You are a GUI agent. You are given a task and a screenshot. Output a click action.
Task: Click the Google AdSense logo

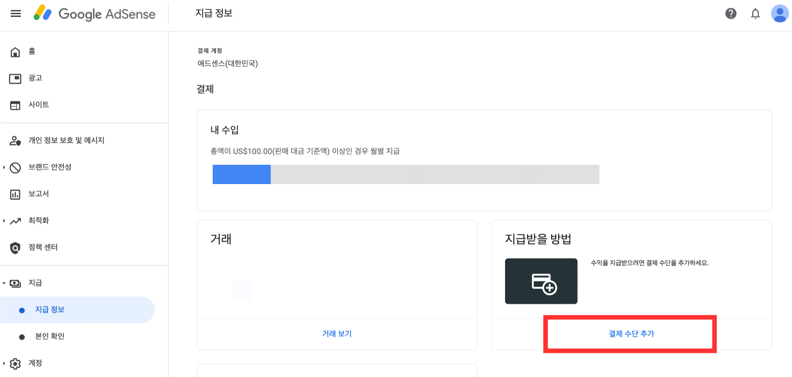[x=95, y=14]
